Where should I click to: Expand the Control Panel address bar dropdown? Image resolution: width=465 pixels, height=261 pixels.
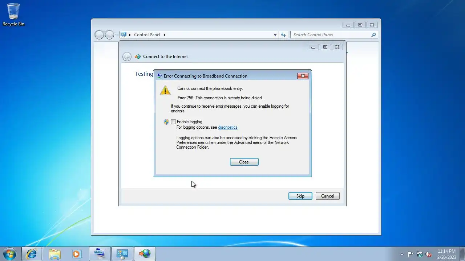pos(275,35)
